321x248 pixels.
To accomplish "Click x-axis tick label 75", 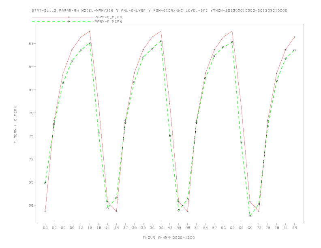I will (x=268, y=228).
